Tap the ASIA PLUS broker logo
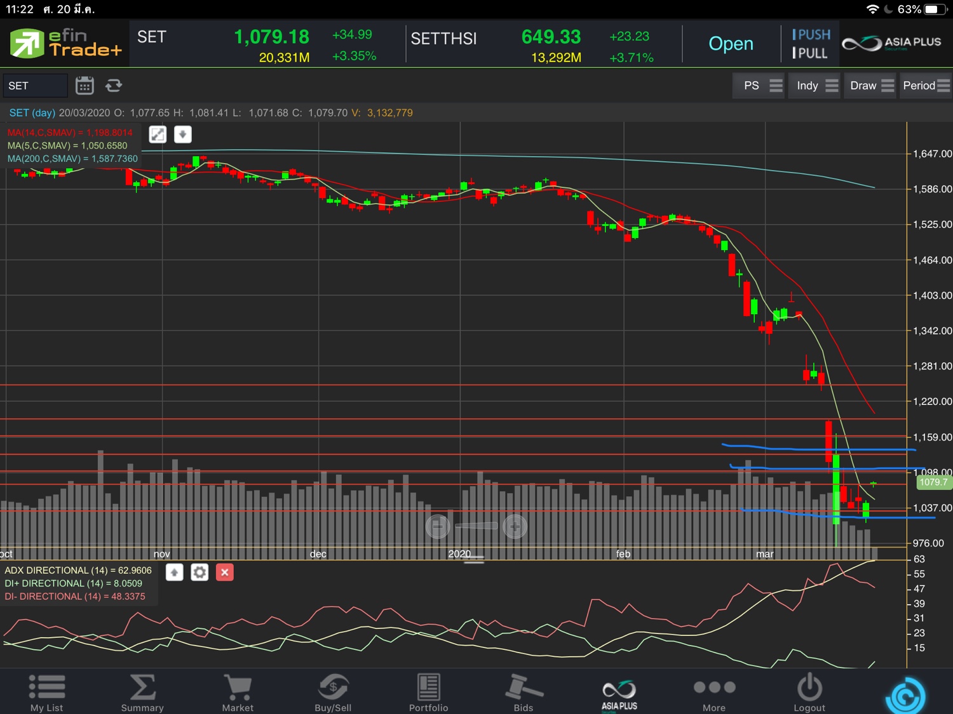Screen dimensions: 953x714 (891, 43)
